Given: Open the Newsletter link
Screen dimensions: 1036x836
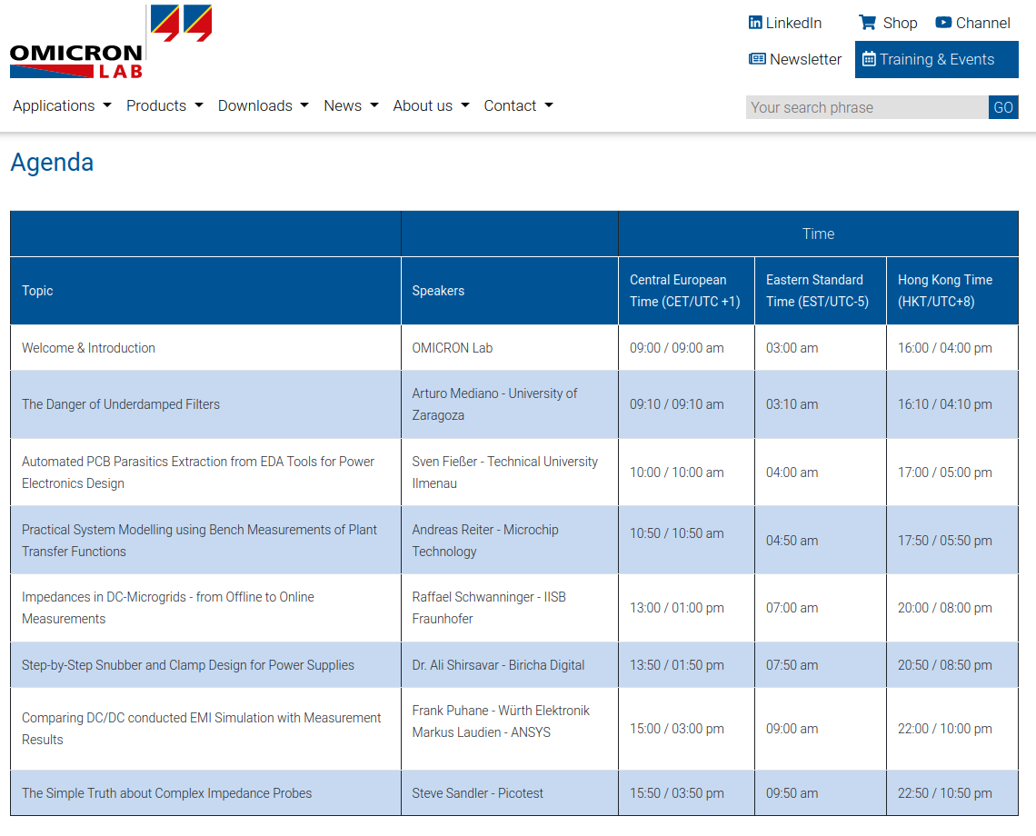Looking at the screenshot, I should (795, 59).
